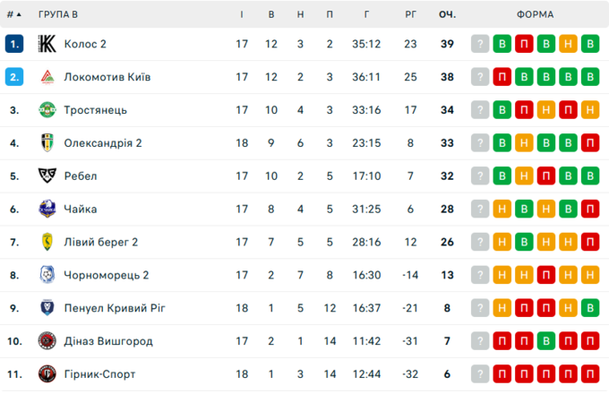Click the Чайка club logo

tap(47, 210)
